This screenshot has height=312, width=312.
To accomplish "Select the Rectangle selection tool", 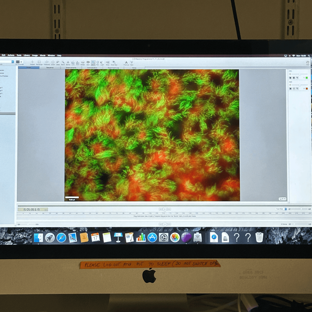I will 39,62.
